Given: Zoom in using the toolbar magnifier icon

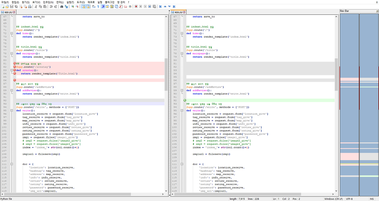Looking at the screenshot, I should point(72,7).
